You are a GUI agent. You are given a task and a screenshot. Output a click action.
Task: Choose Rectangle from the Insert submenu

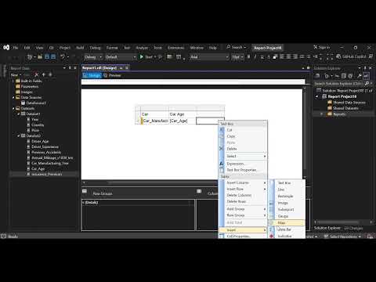[x=287, y=196]
